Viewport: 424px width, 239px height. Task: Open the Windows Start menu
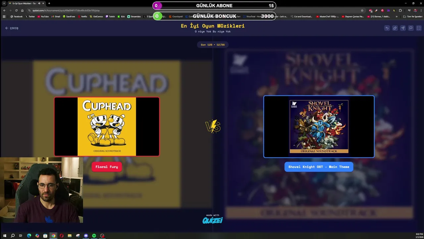tap(5, 236)
